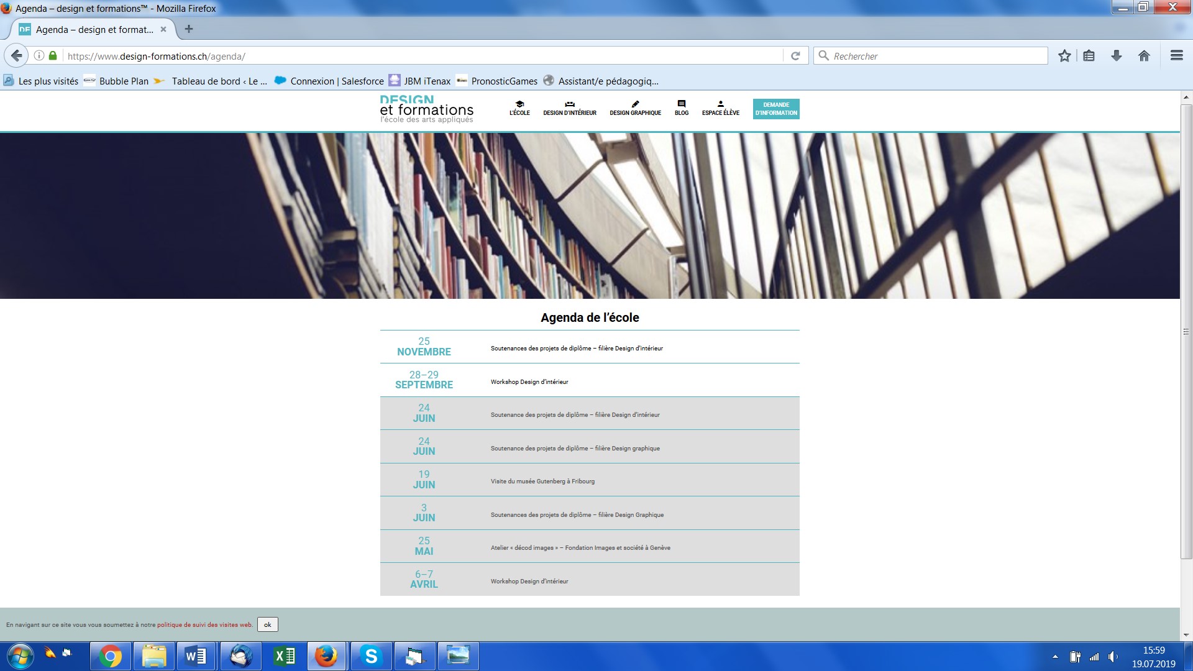Open the Firefox hamburger menu
This screenshot has height=671, width=1193.
pos(1176,56)
